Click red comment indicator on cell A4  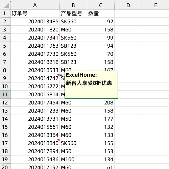(58, 34)
